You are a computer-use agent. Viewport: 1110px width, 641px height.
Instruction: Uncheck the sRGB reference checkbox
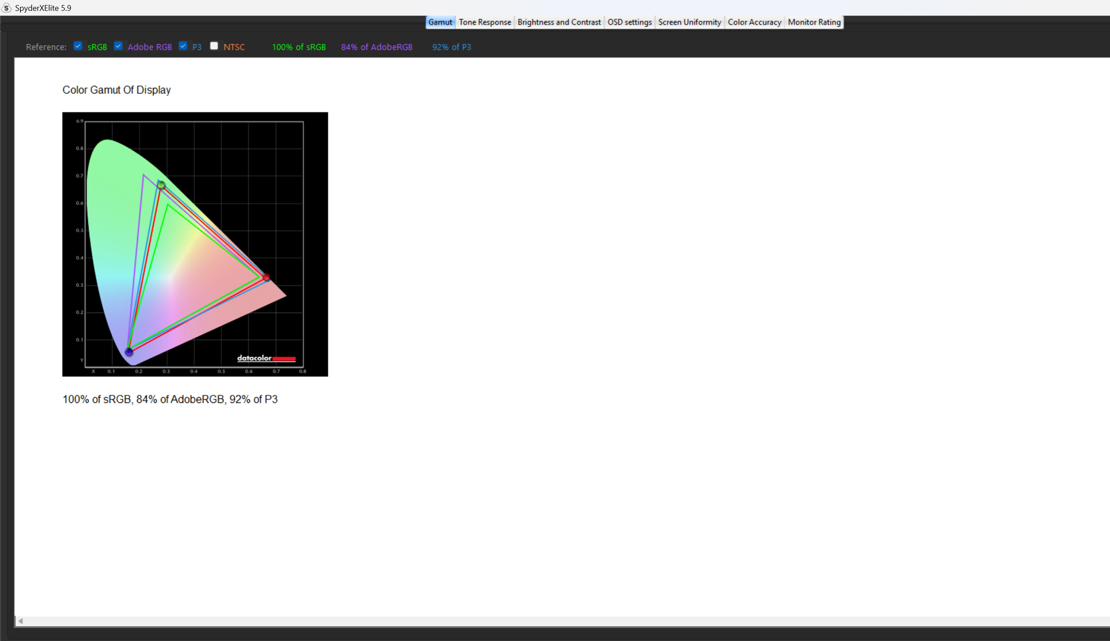point(78,46)
